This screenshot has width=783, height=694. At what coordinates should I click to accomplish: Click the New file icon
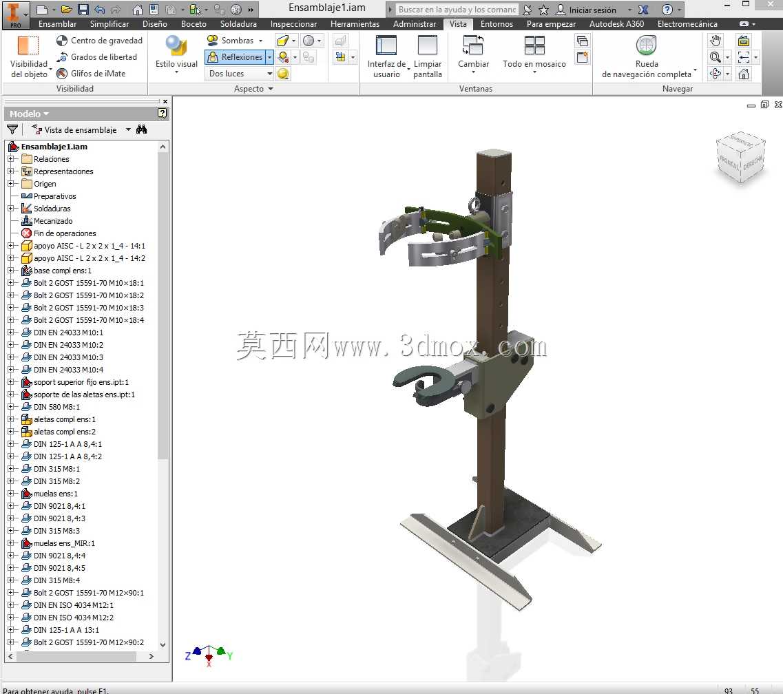pyautogui.click(x=43, y=10)
